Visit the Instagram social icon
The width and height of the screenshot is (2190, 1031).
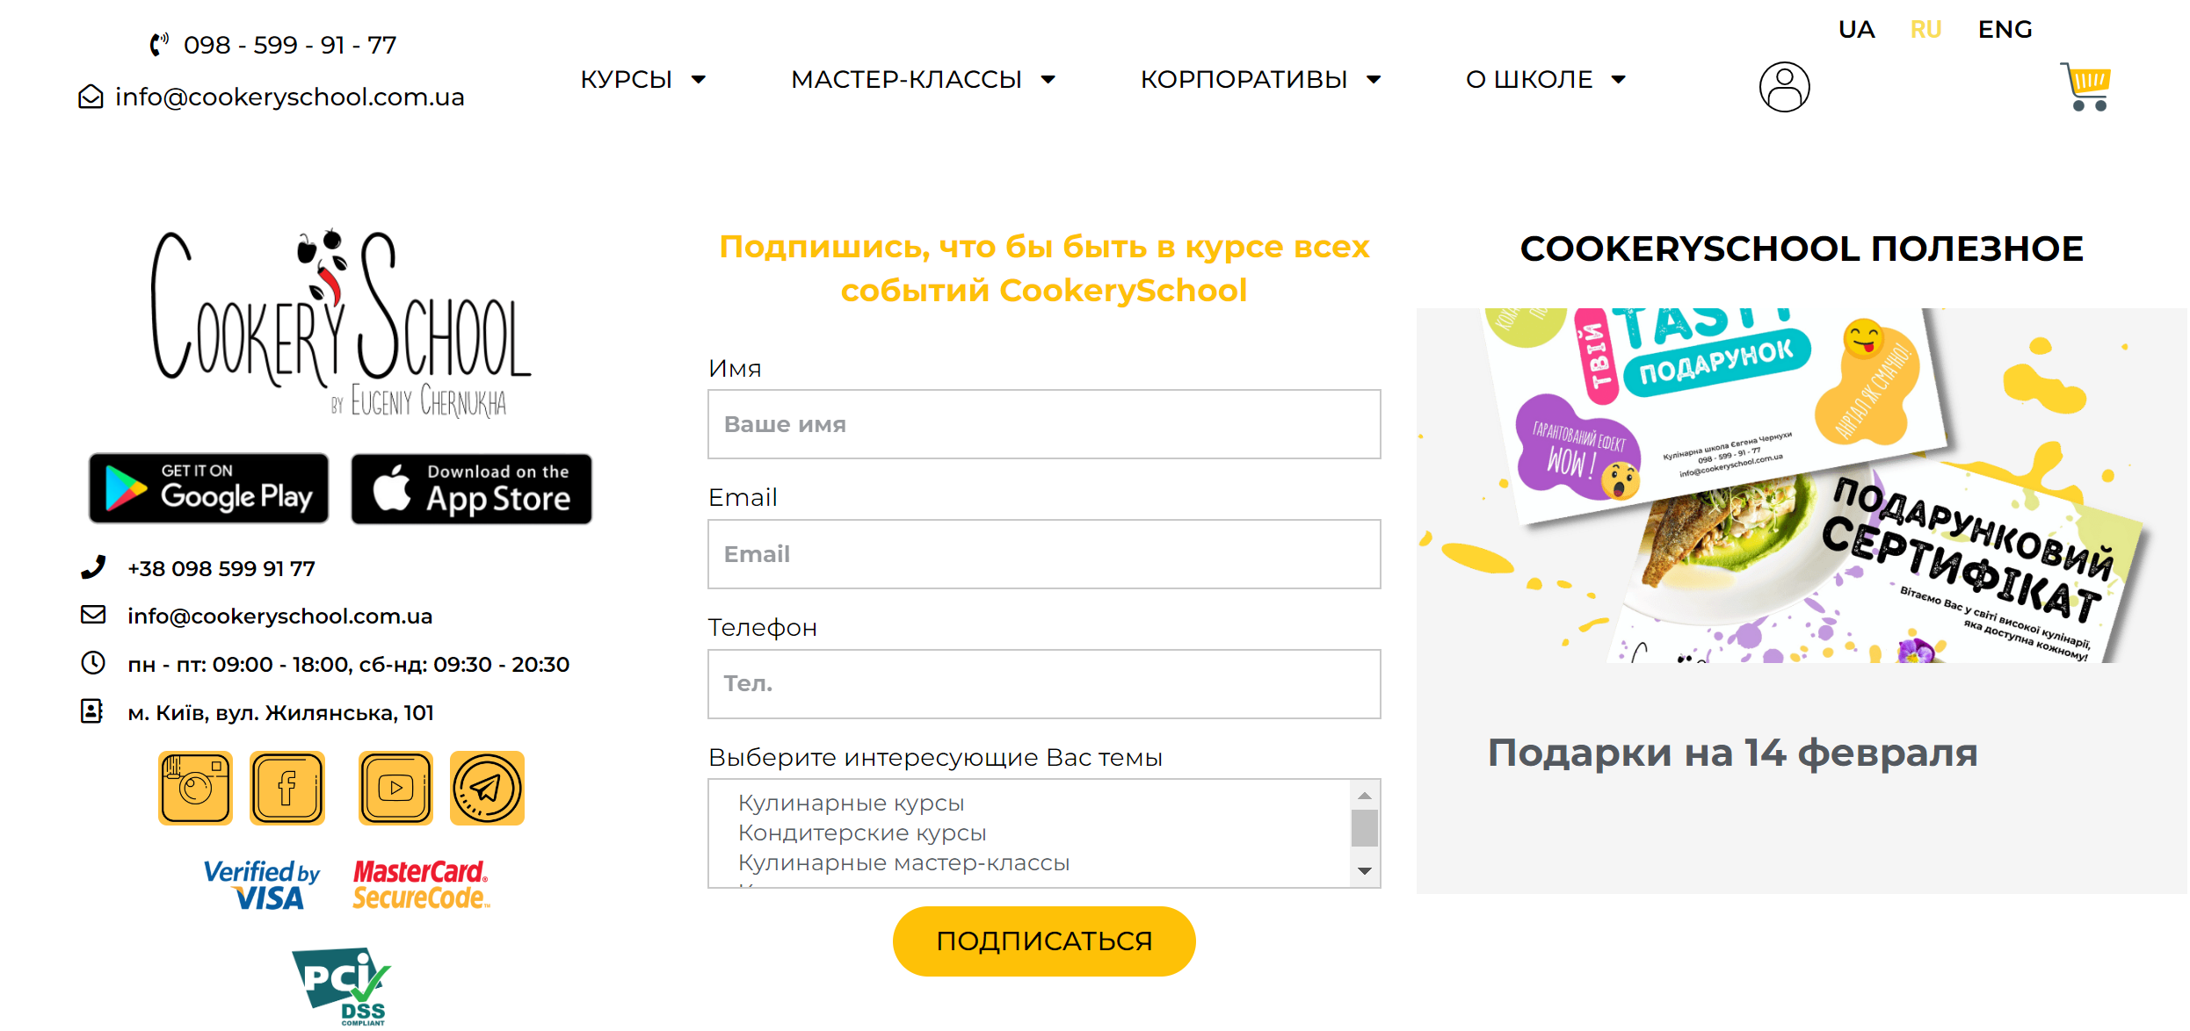[x=195, y=788]
